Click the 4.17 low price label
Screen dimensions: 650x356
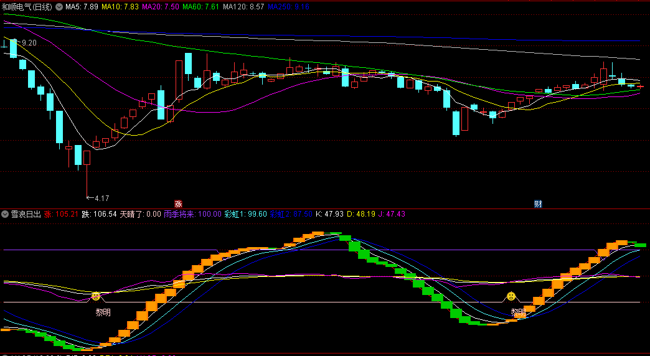(x=102, y=199)
